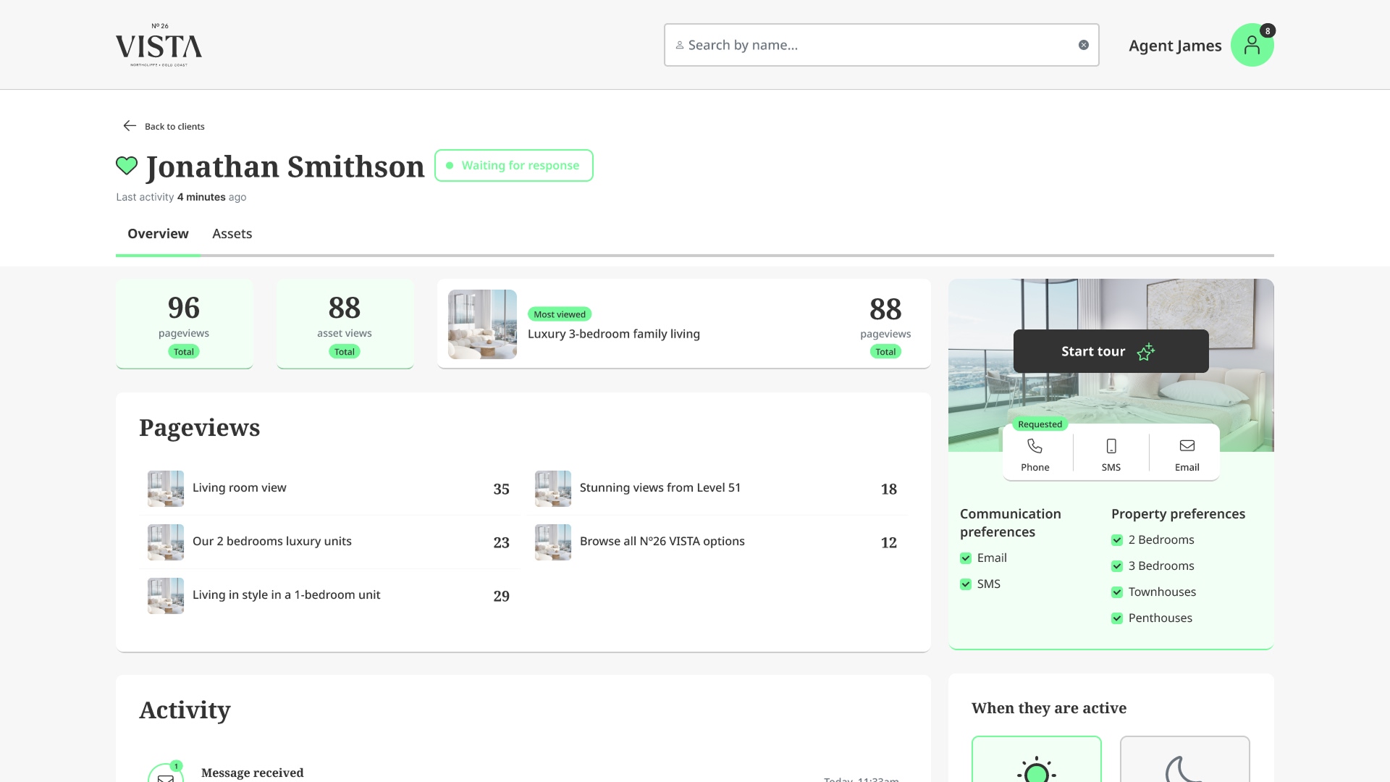
Task: Toggle the green heart favorite icon
Action: tap(127, 166)
